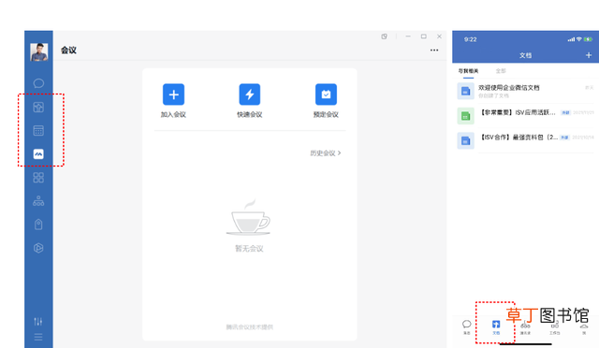Click the tag-shaped icon in the sidebar

click(38, 225)
